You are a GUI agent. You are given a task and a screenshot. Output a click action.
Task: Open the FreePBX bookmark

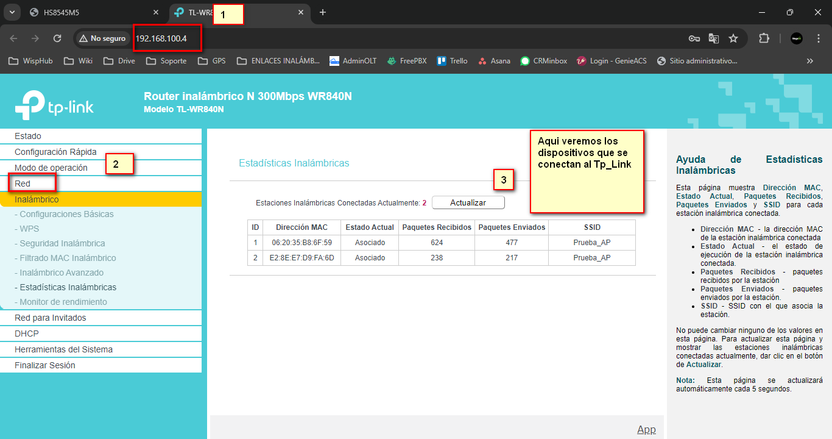coord(406,61)
